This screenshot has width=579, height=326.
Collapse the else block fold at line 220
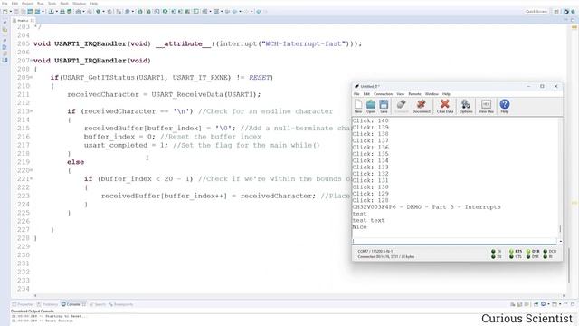(x=32, y=170)
